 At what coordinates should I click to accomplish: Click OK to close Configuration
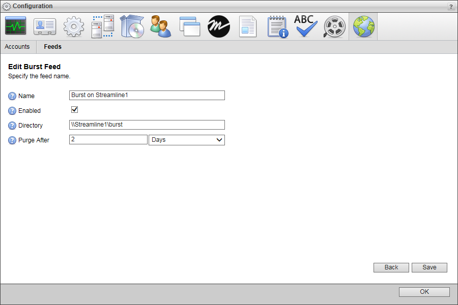424,292
